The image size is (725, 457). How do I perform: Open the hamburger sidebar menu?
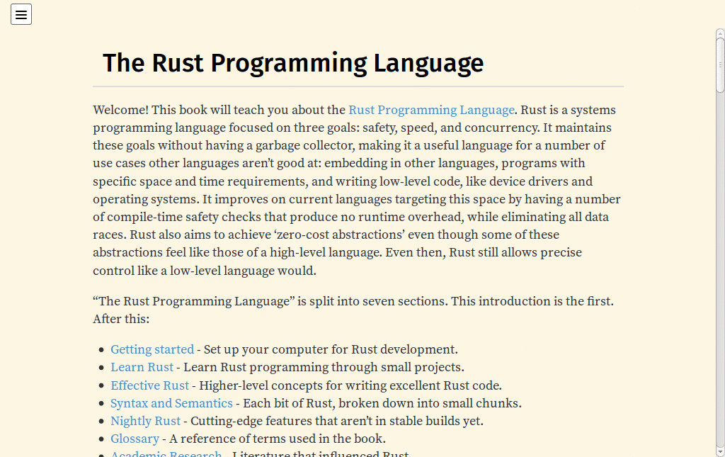[x=21, y=14]
